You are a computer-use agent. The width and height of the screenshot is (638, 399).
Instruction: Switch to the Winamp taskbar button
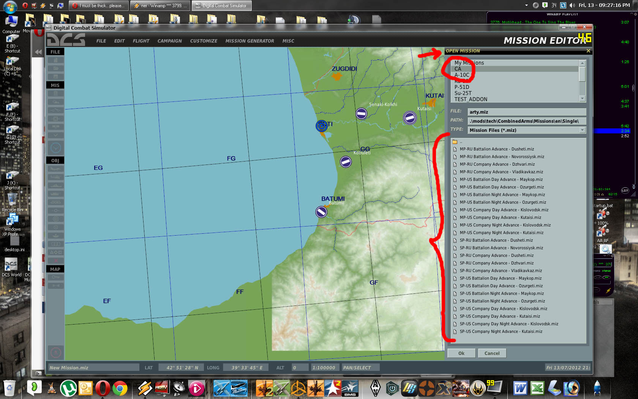click(x=160, y=6)
